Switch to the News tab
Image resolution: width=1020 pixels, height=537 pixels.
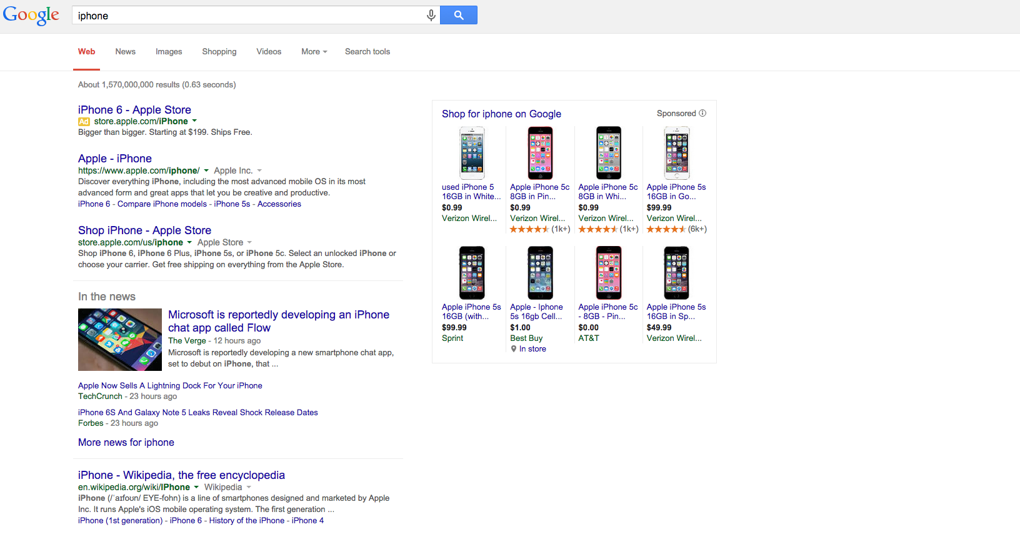tap(126, 52)
